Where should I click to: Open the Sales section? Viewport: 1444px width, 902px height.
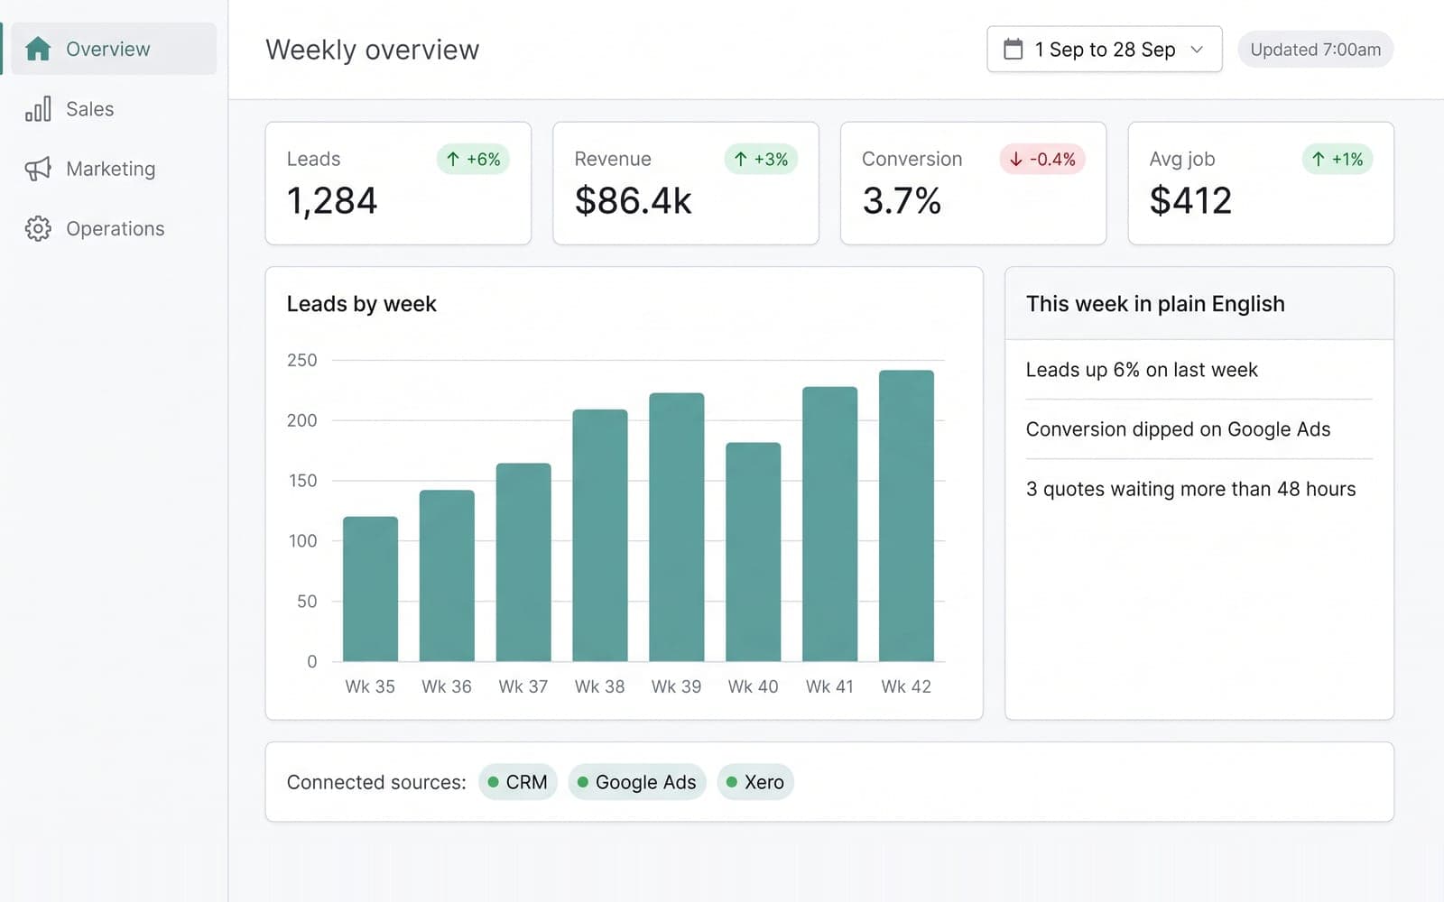114,109
